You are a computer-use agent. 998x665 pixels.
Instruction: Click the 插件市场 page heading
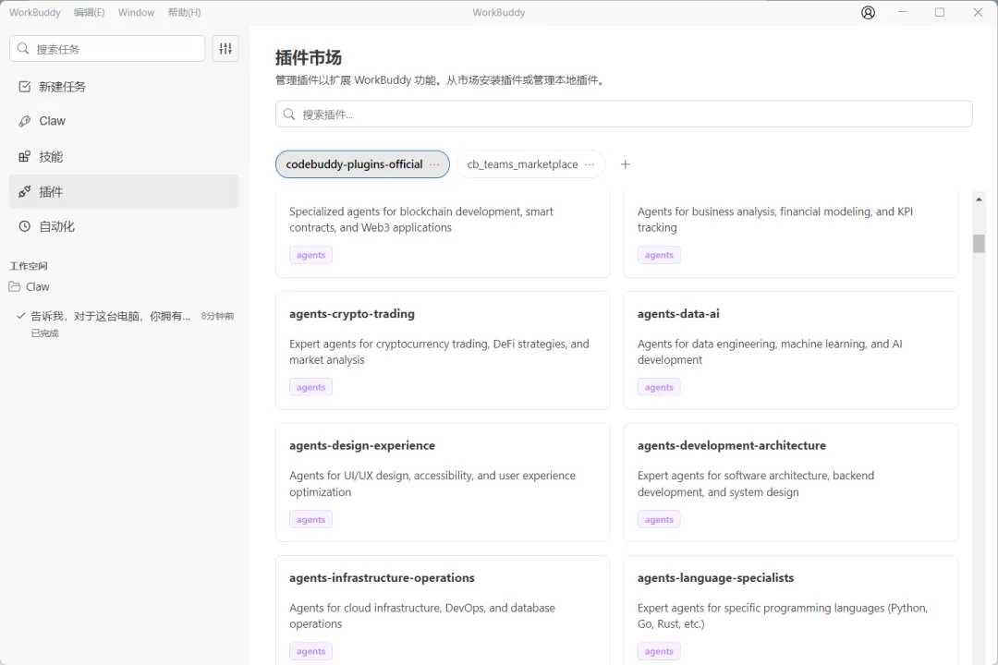click(x=308, y=57)
